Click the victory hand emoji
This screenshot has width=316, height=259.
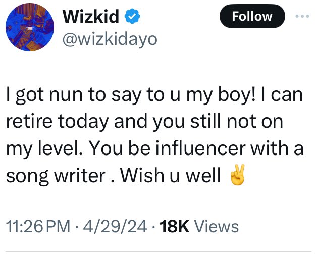(236, 176)
